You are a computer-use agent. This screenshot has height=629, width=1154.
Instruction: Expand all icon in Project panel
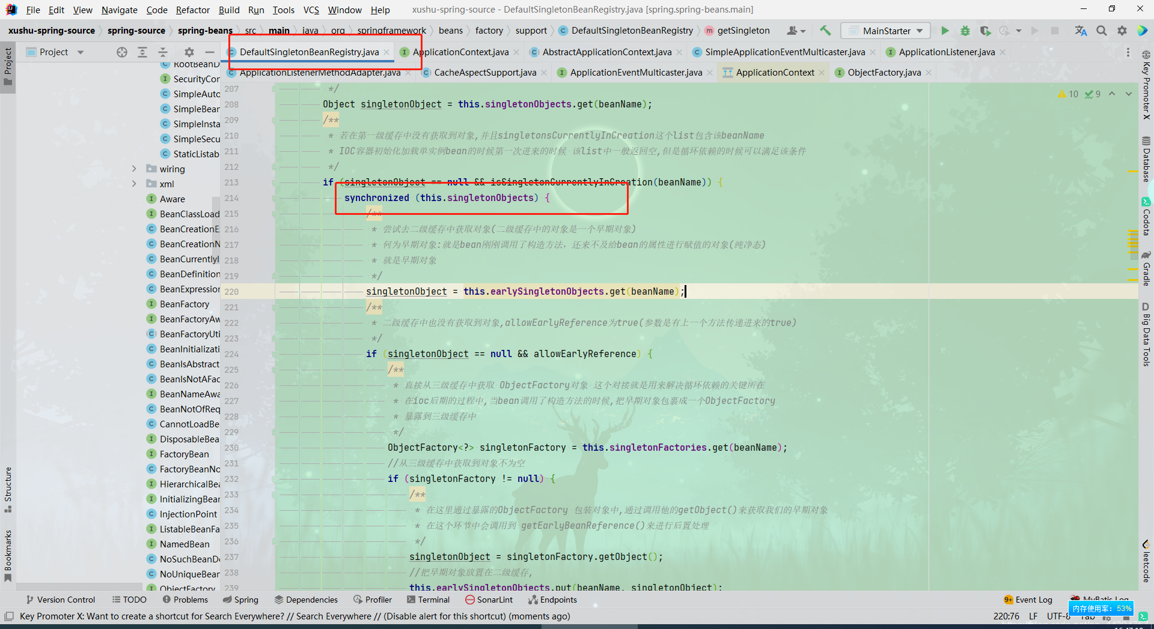142,52
